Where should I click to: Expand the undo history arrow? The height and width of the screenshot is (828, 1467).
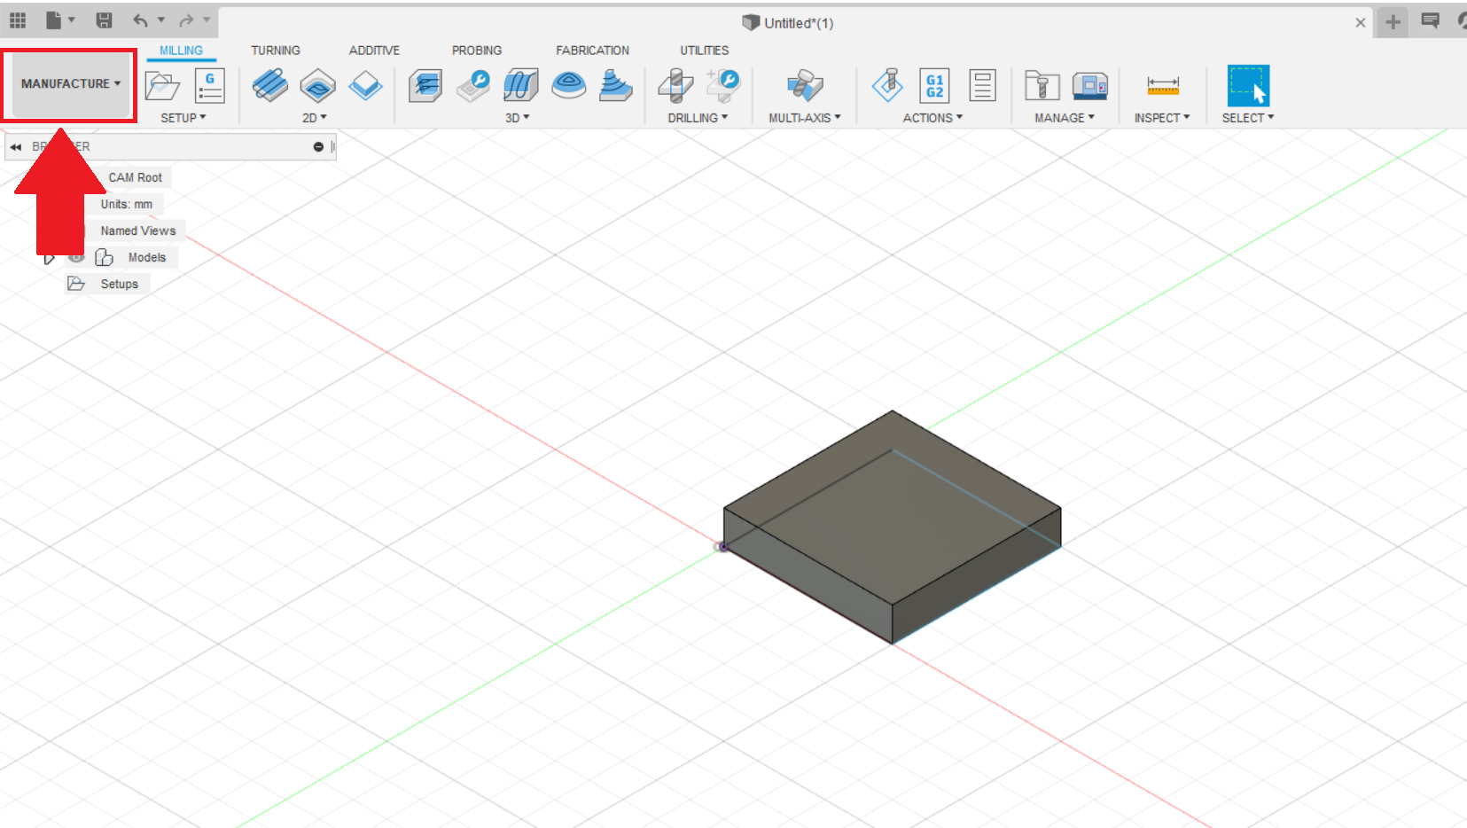[161, 20]
